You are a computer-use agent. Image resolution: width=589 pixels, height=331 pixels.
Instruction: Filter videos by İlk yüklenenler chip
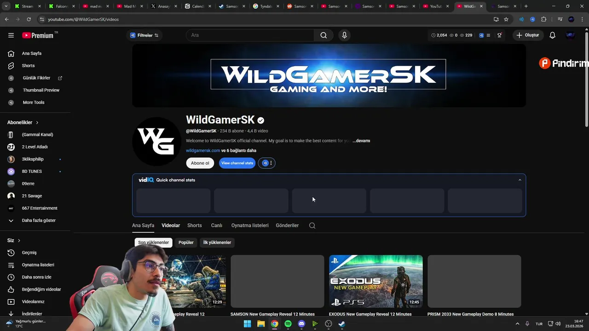217,242
